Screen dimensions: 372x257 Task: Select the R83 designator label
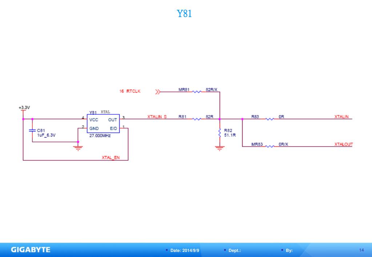[255, 117]
